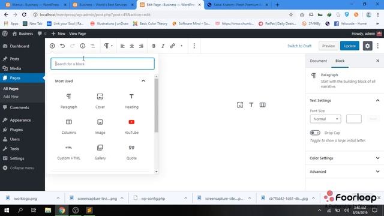Insert YouTube embed block

click(131, 127)
